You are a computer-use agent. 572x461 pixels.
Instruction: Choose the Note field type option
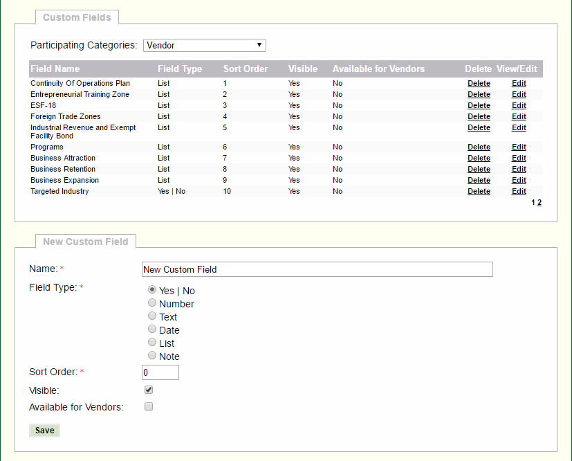[x=152, y=356]
